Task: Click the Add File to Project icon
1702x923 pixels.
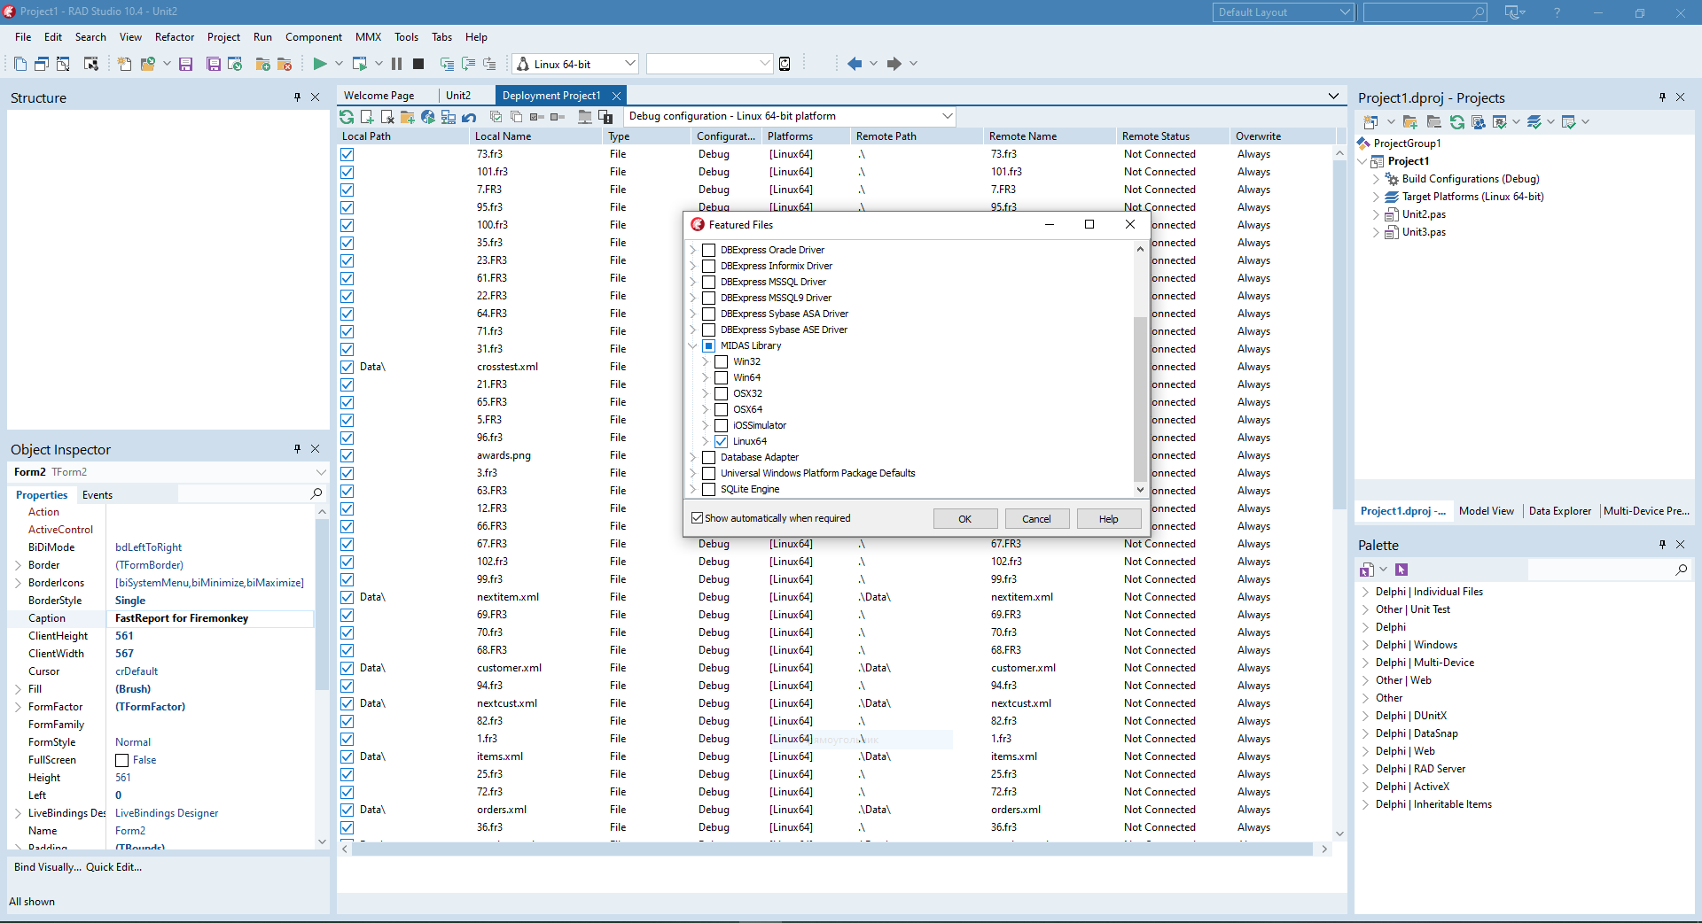Action: [262, 64]
